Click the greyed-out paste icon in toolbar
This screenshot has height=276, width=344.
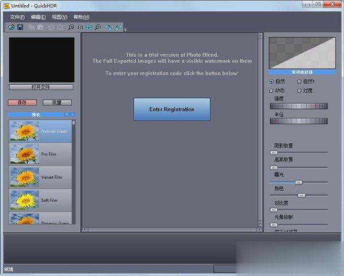coord(40,27)
